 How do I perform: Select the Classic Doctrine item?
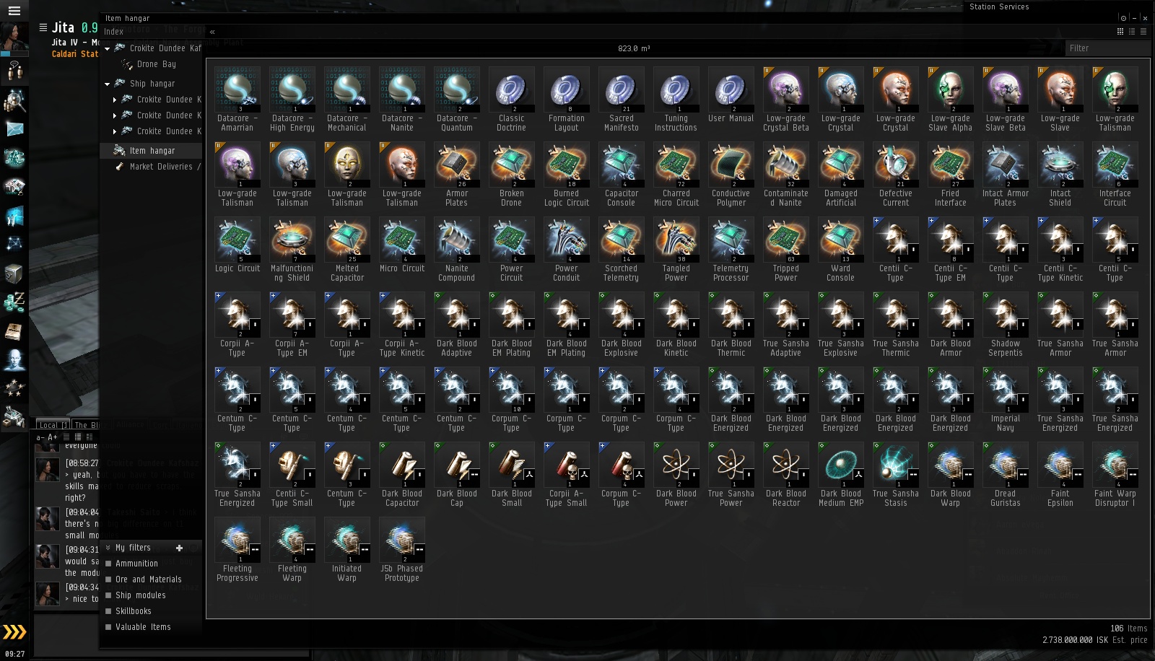512,100
